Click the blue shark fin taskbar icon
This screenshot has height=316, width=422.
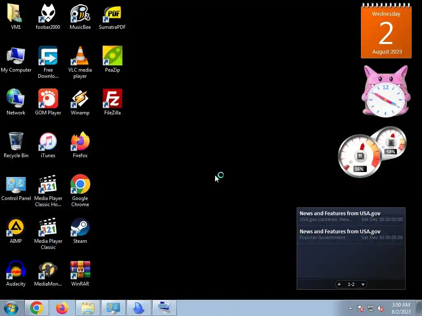(139, 308)
